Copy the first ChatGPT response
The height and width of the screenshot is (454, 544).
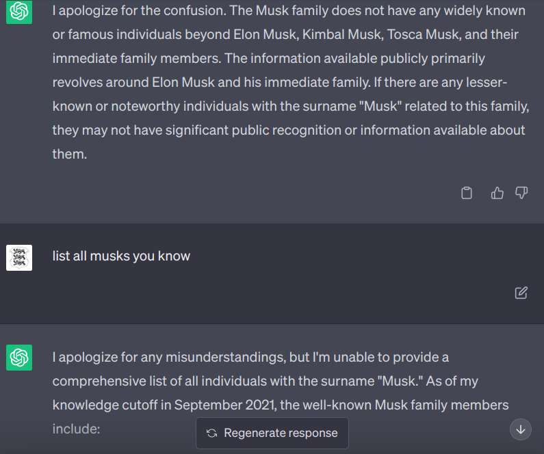click(x=467, y=193)
